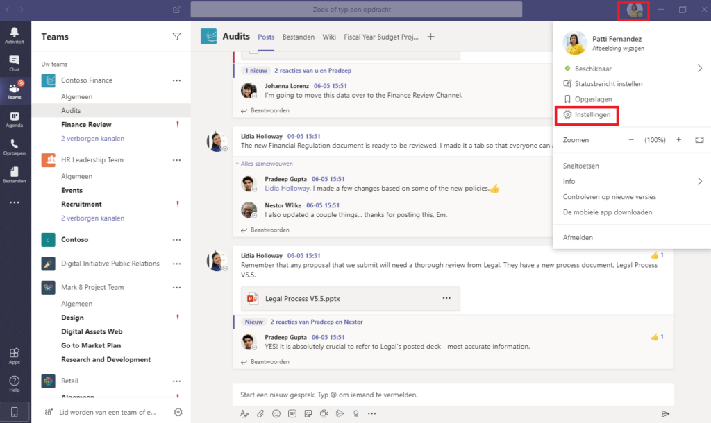Open Digital Initiative Public Relations options ellipsis
711x423 pixels.
177,264
